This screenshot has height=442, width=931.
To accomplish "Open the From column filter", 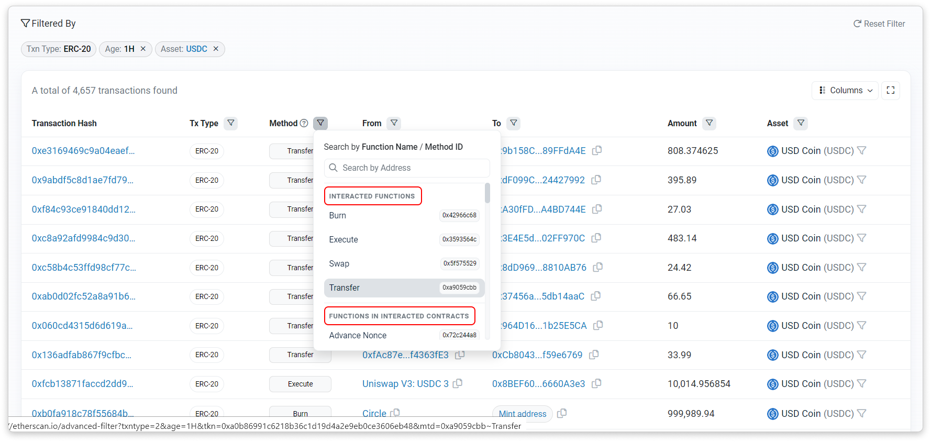I will click(x=394, y=123).
